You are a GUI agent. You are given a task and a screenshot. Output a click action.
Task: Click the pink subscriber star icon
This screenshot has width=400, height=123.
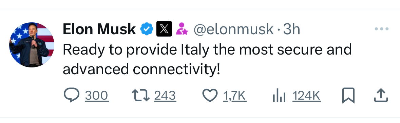point(182,29)
